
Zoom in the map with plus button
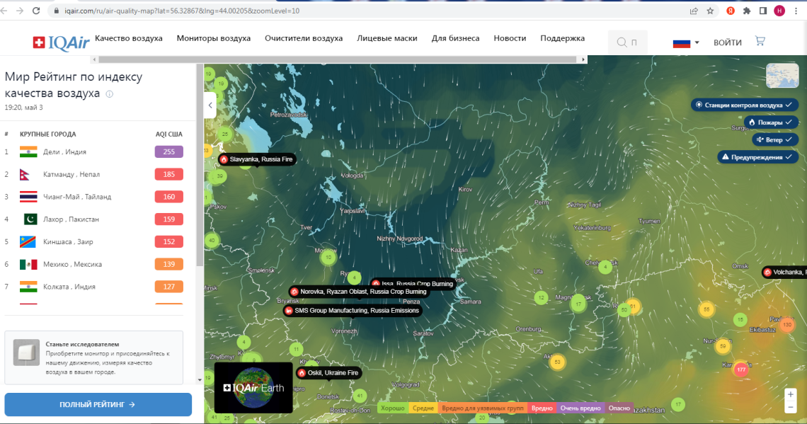click(x=791, y=395)
